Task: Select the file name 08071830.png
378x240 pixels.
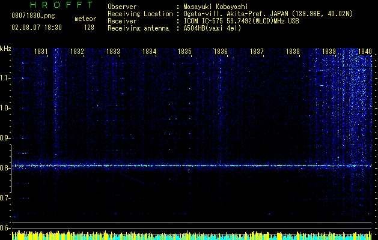Action: coord(33,16)
